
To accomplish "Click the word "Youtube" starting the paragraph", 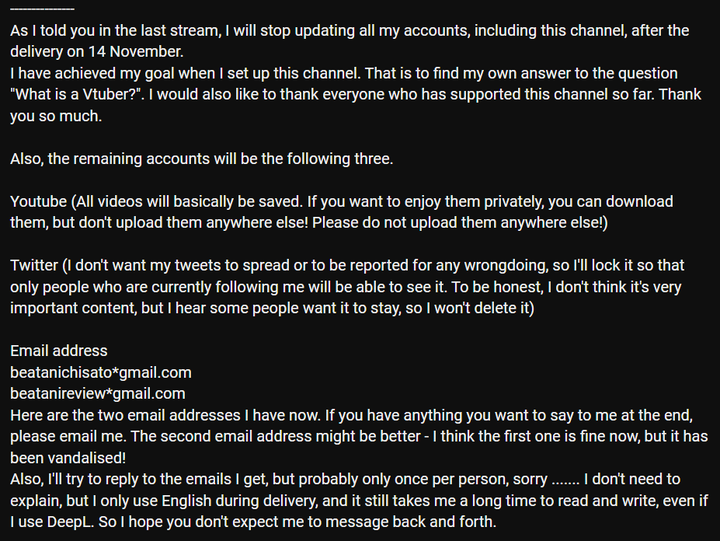I will [38, 201].
